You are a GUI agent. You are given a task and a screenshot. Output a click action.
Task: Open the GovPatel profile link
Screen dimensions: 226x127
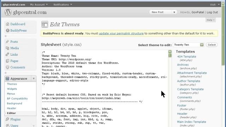point(198,12)
